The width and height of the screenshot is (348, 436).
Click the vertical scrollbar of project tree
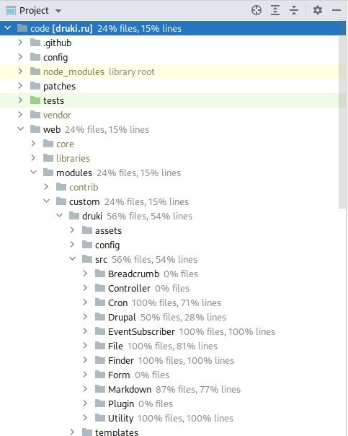tap(342, 114)
